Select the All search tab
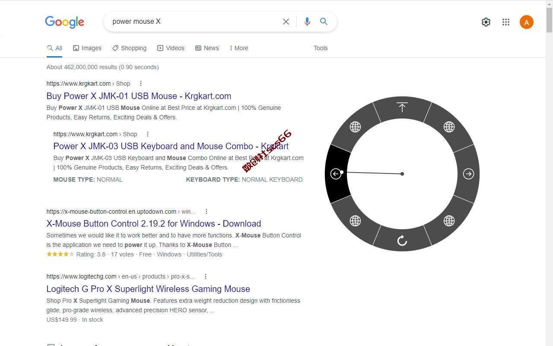Image resolution: width=553 pixels, height=346 pixels. [x=54, y=48]
